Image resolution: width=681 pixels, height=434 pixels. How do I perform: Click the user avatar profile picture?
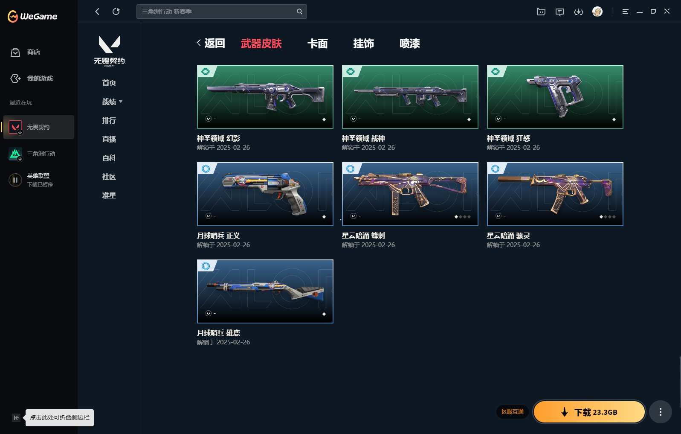597,12
